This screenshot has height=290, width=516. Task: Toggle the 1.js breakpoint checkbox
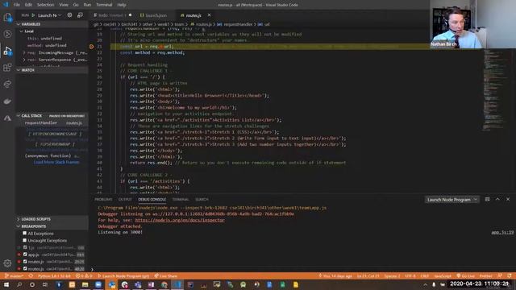point(25,247)
